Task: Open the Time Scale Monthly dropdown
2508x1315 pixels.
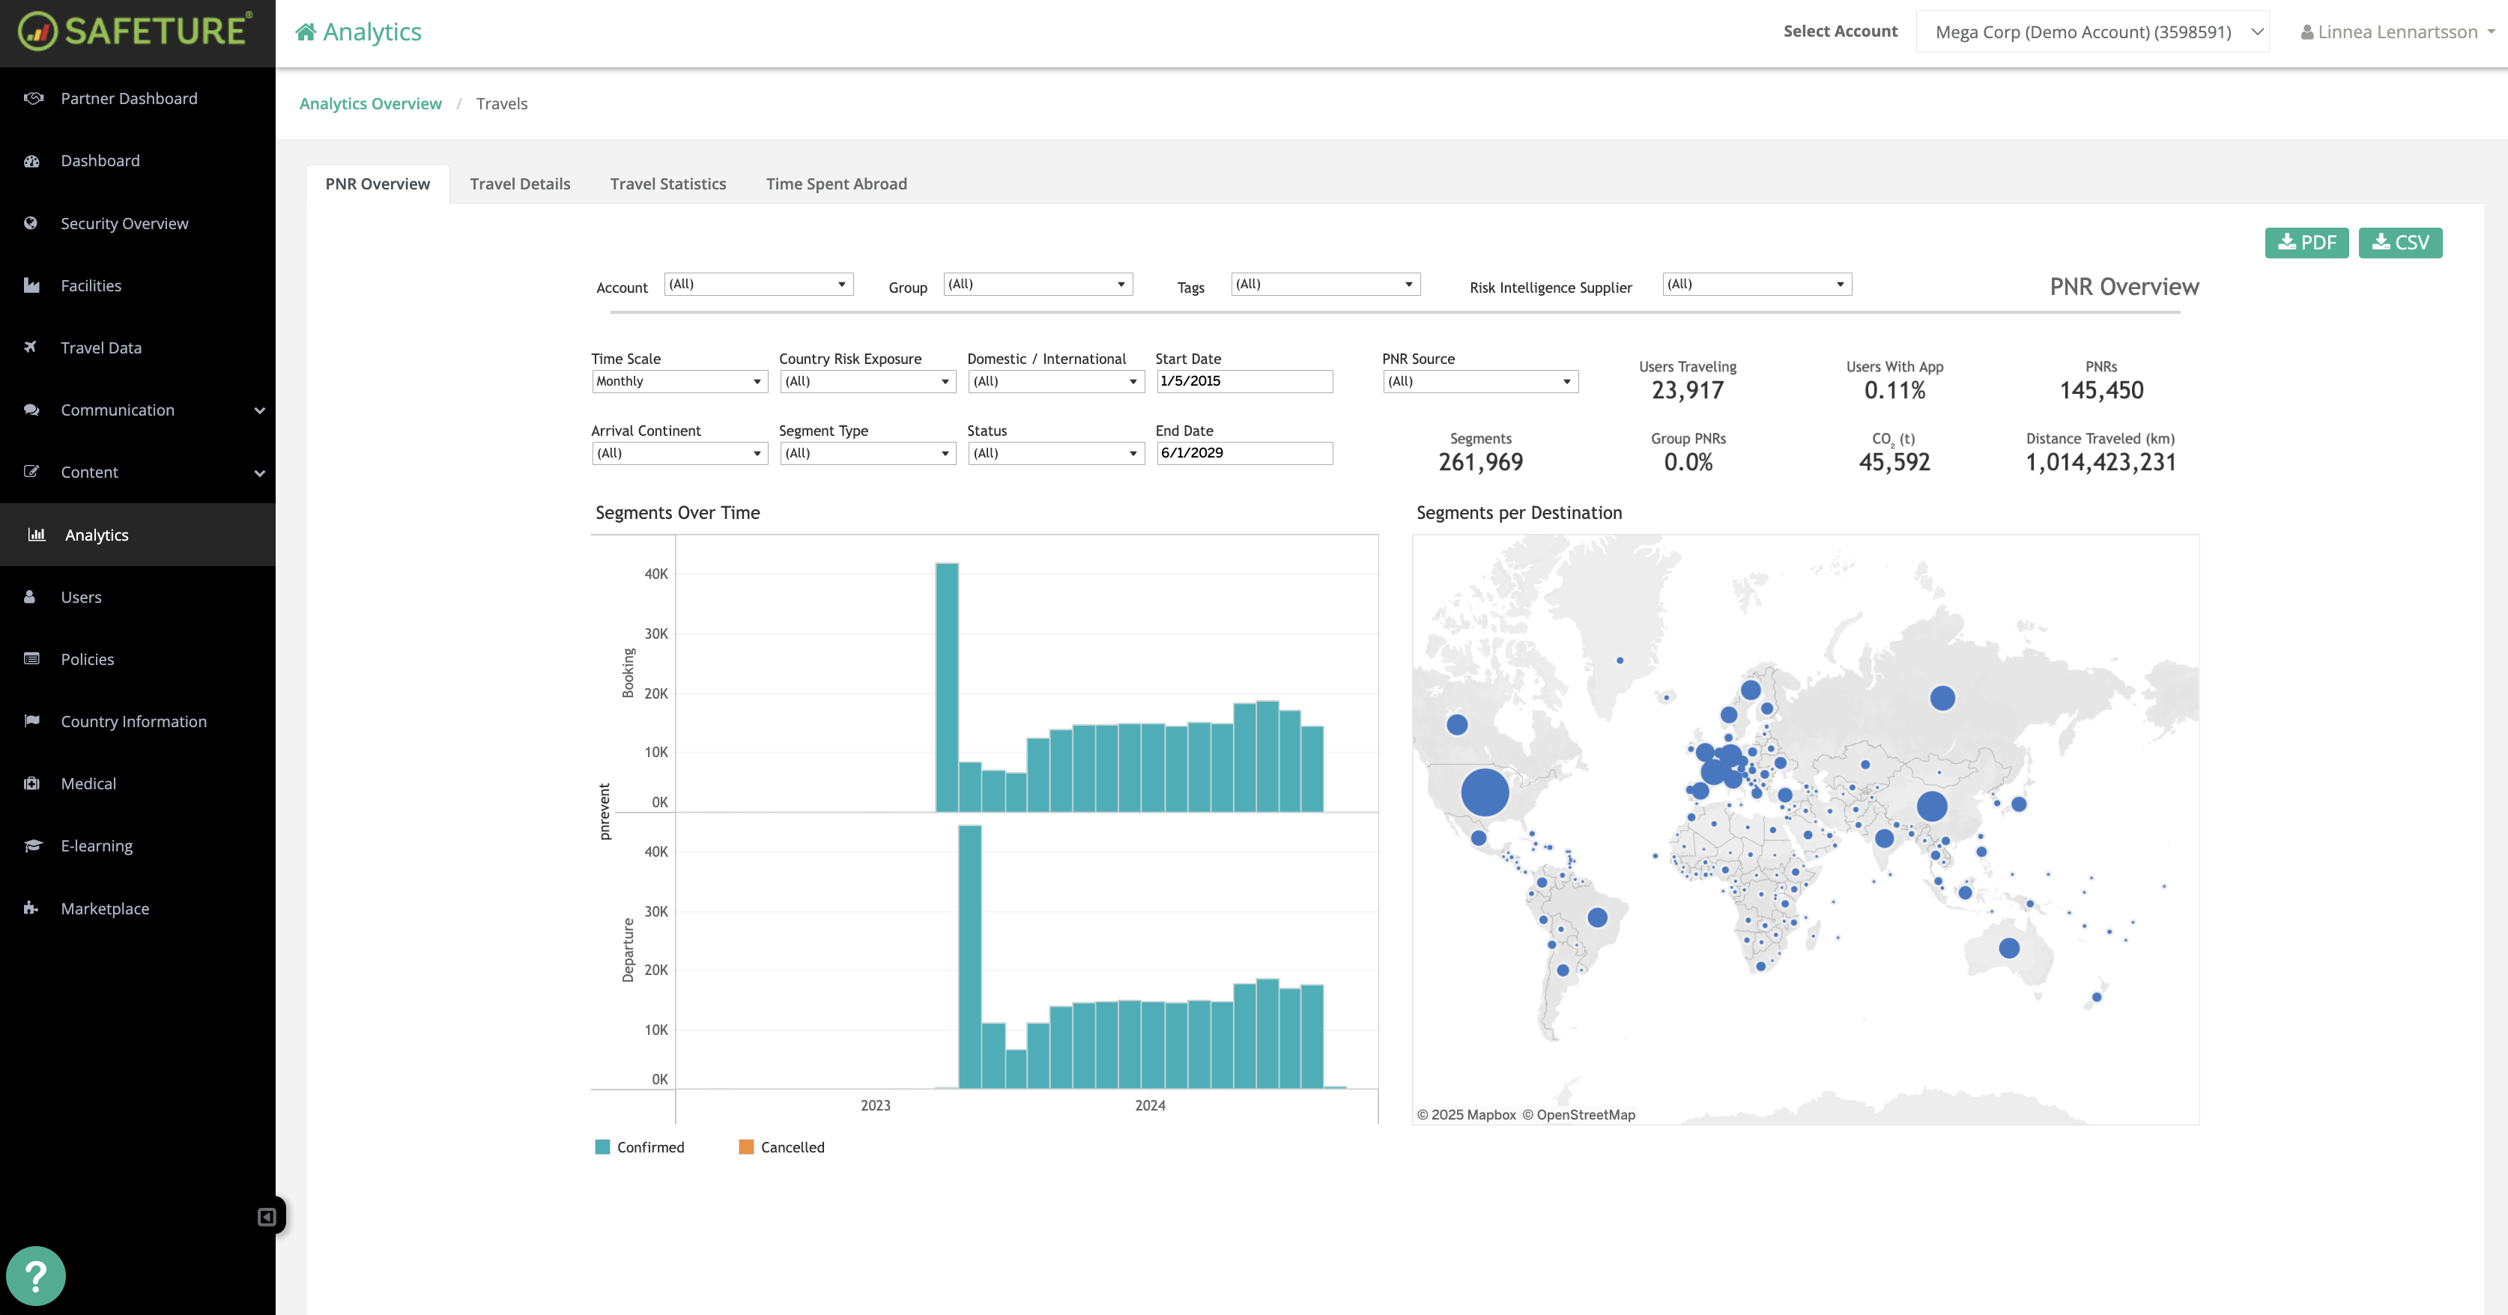Action: [x=679, y=382]
